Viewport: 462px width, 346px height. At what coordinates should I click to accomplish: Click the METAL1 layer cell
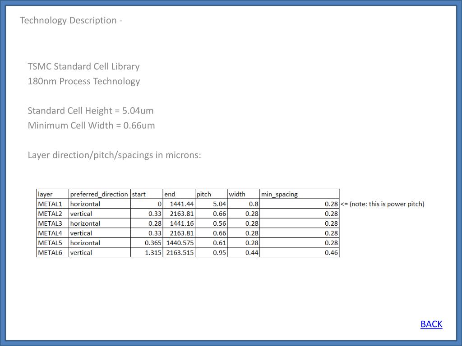pos(52,204)
